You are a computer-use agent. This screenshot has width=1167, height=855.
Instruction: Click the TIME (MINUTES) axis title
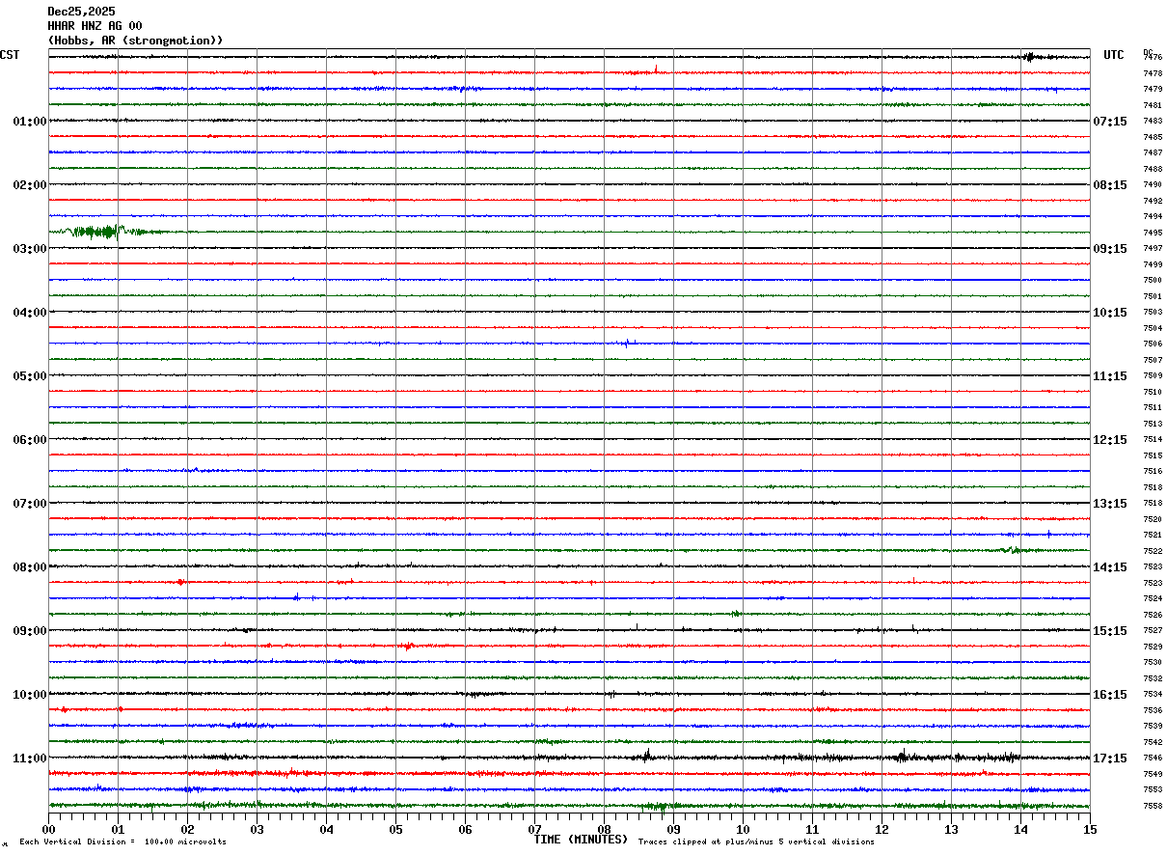coord(581,841)
